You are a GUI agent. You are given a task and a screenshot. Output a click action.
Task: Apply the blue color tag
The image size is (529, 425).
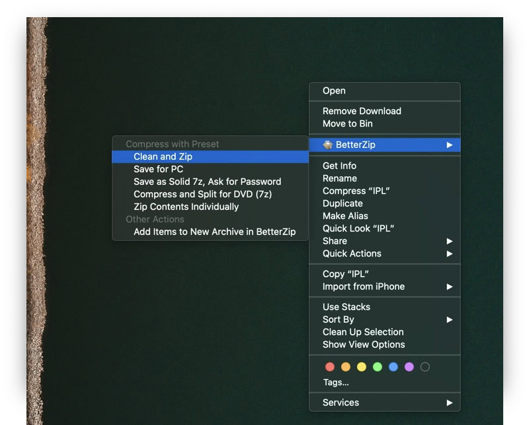coord(393,367)
